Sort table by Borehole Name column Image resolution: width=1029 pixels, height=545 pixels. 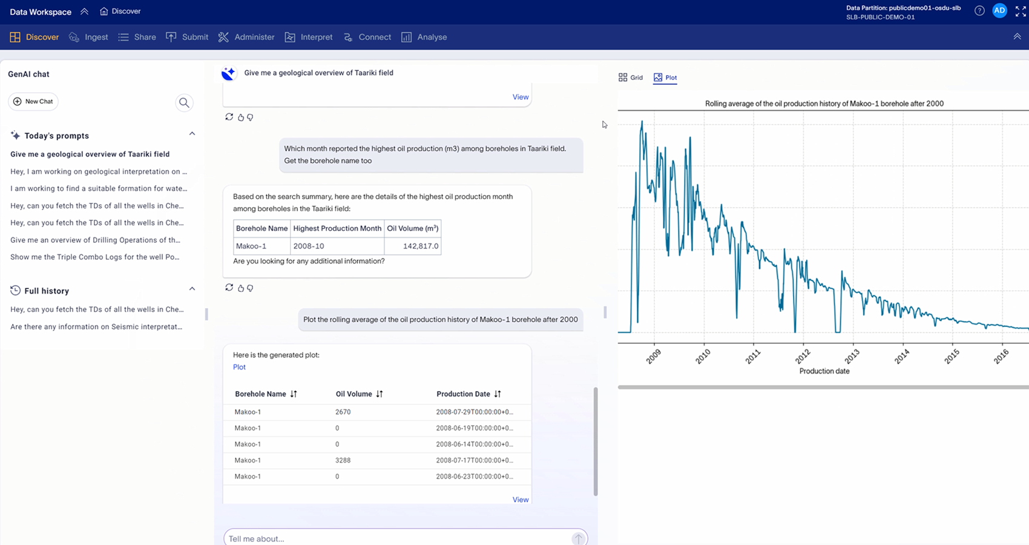pyautogui.click(x=294, y=394)
